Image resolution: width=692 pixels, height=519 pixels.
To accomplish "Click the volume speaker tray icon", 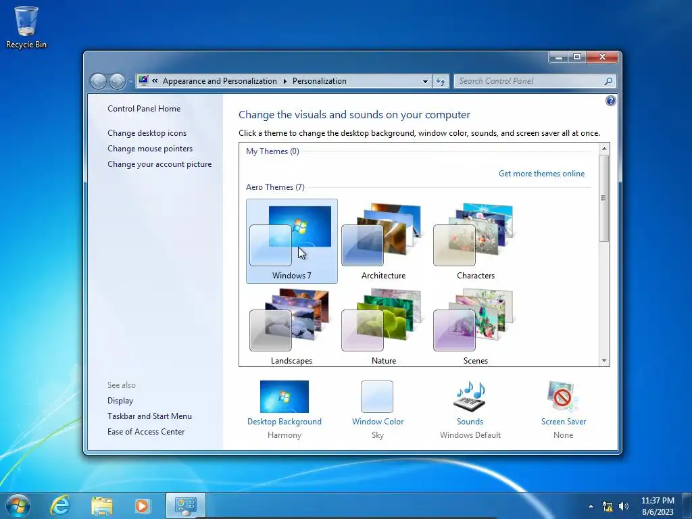I will pyautogui.click(x=624, y=506).
